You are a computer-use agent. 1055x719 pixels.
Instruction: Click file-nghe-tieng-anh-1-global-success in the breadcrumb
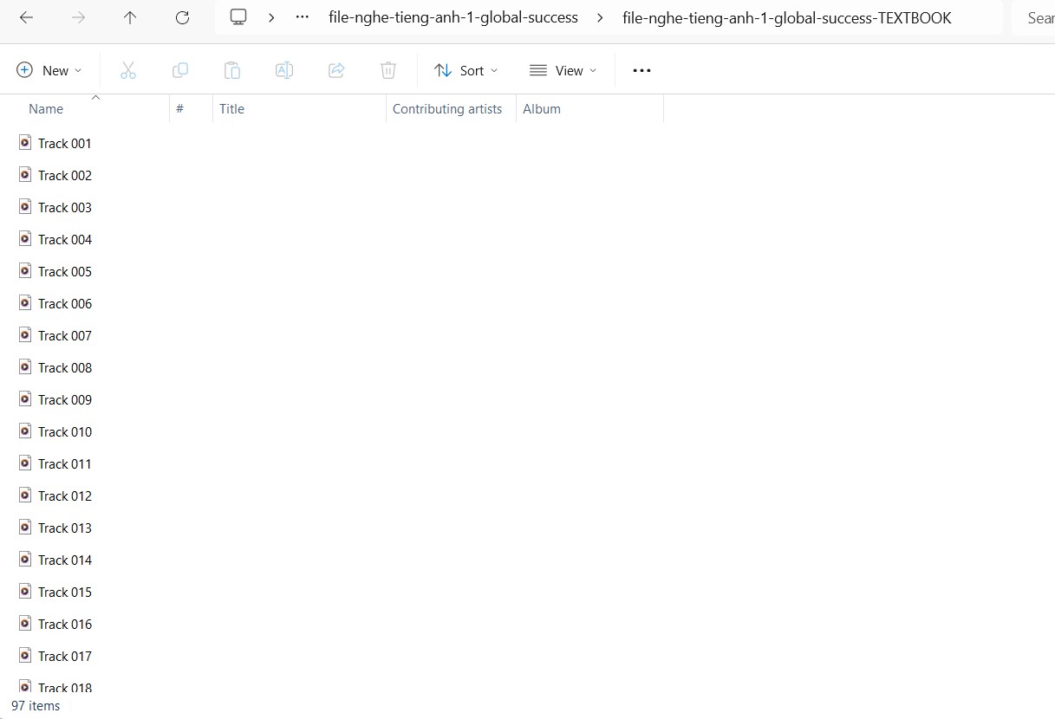click(453, 17)
